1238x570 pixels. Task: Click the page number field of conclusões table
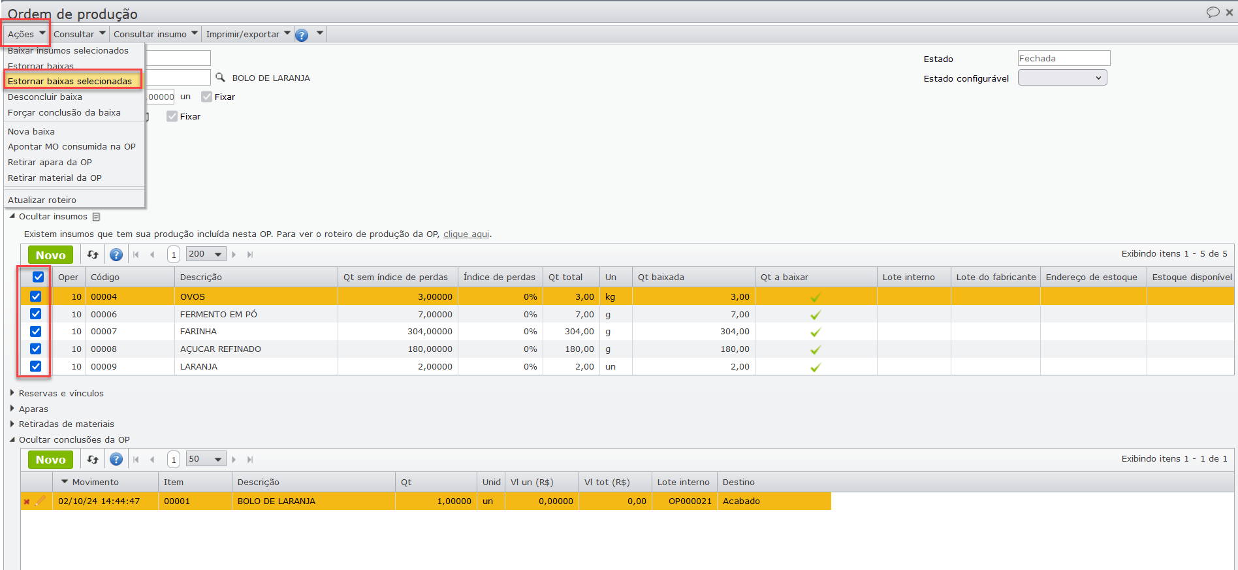pos(174,460)
